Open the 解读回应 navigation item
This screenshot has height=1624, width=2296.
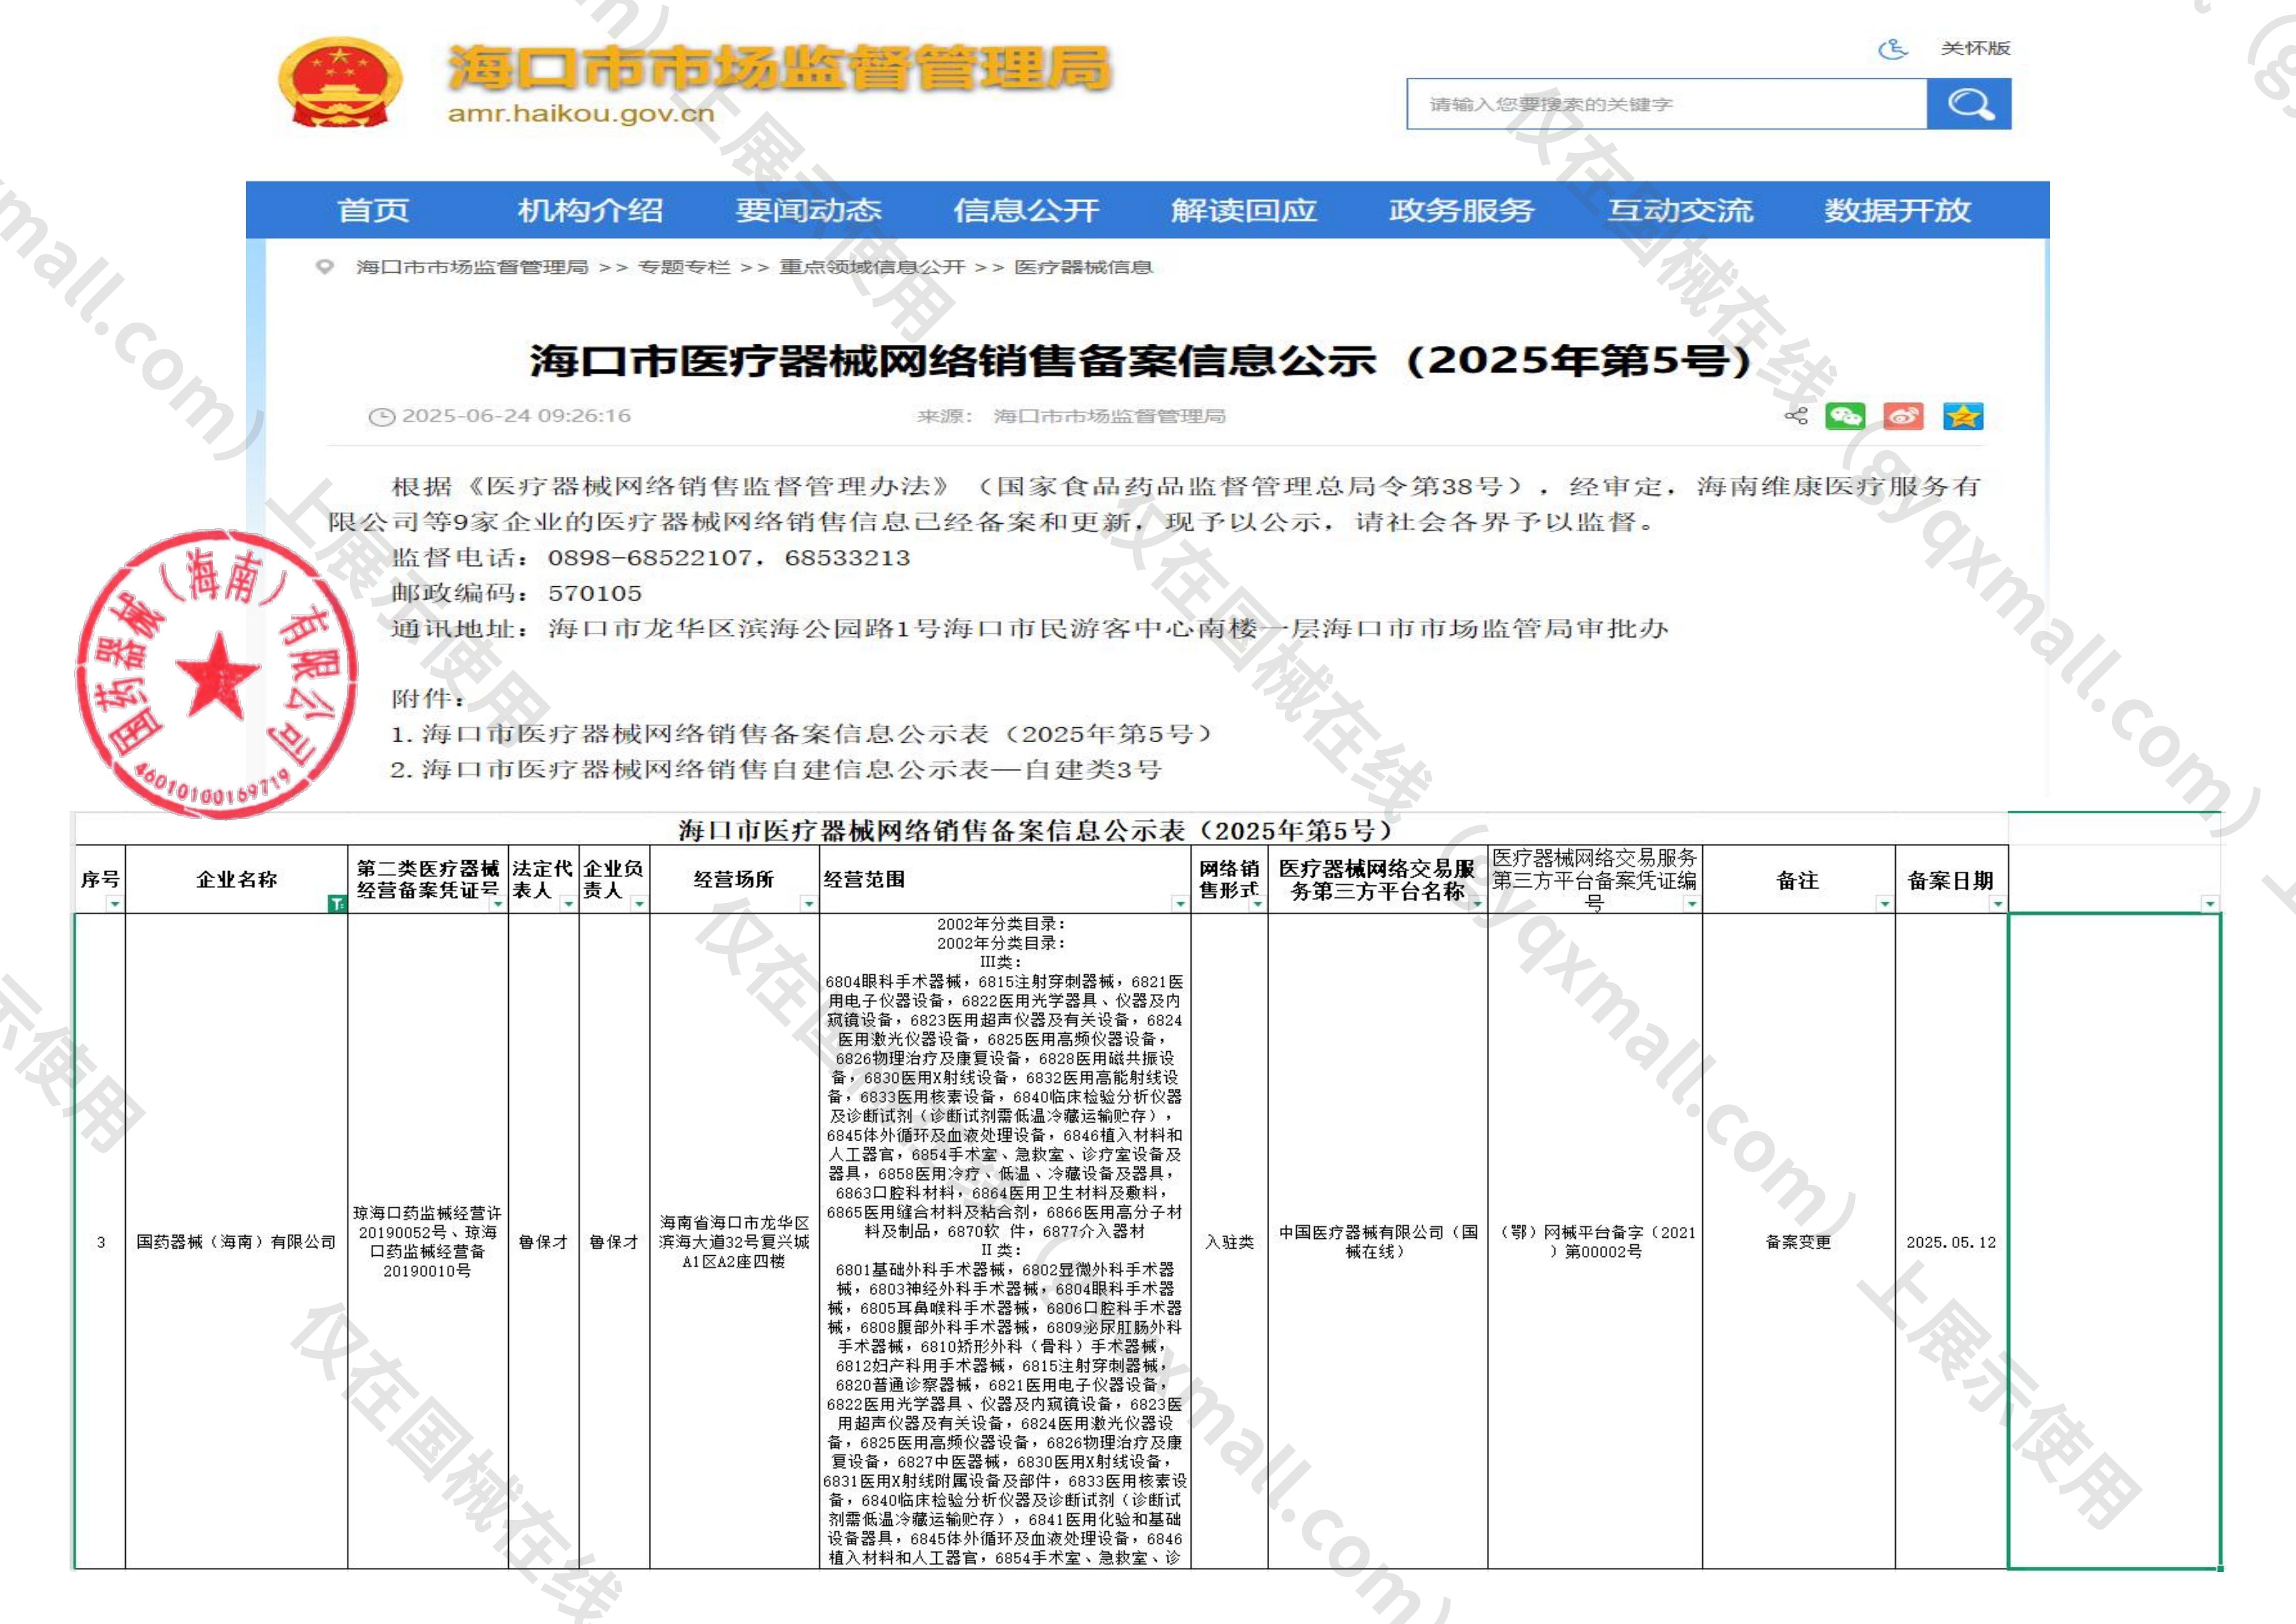pos(1244,210)
